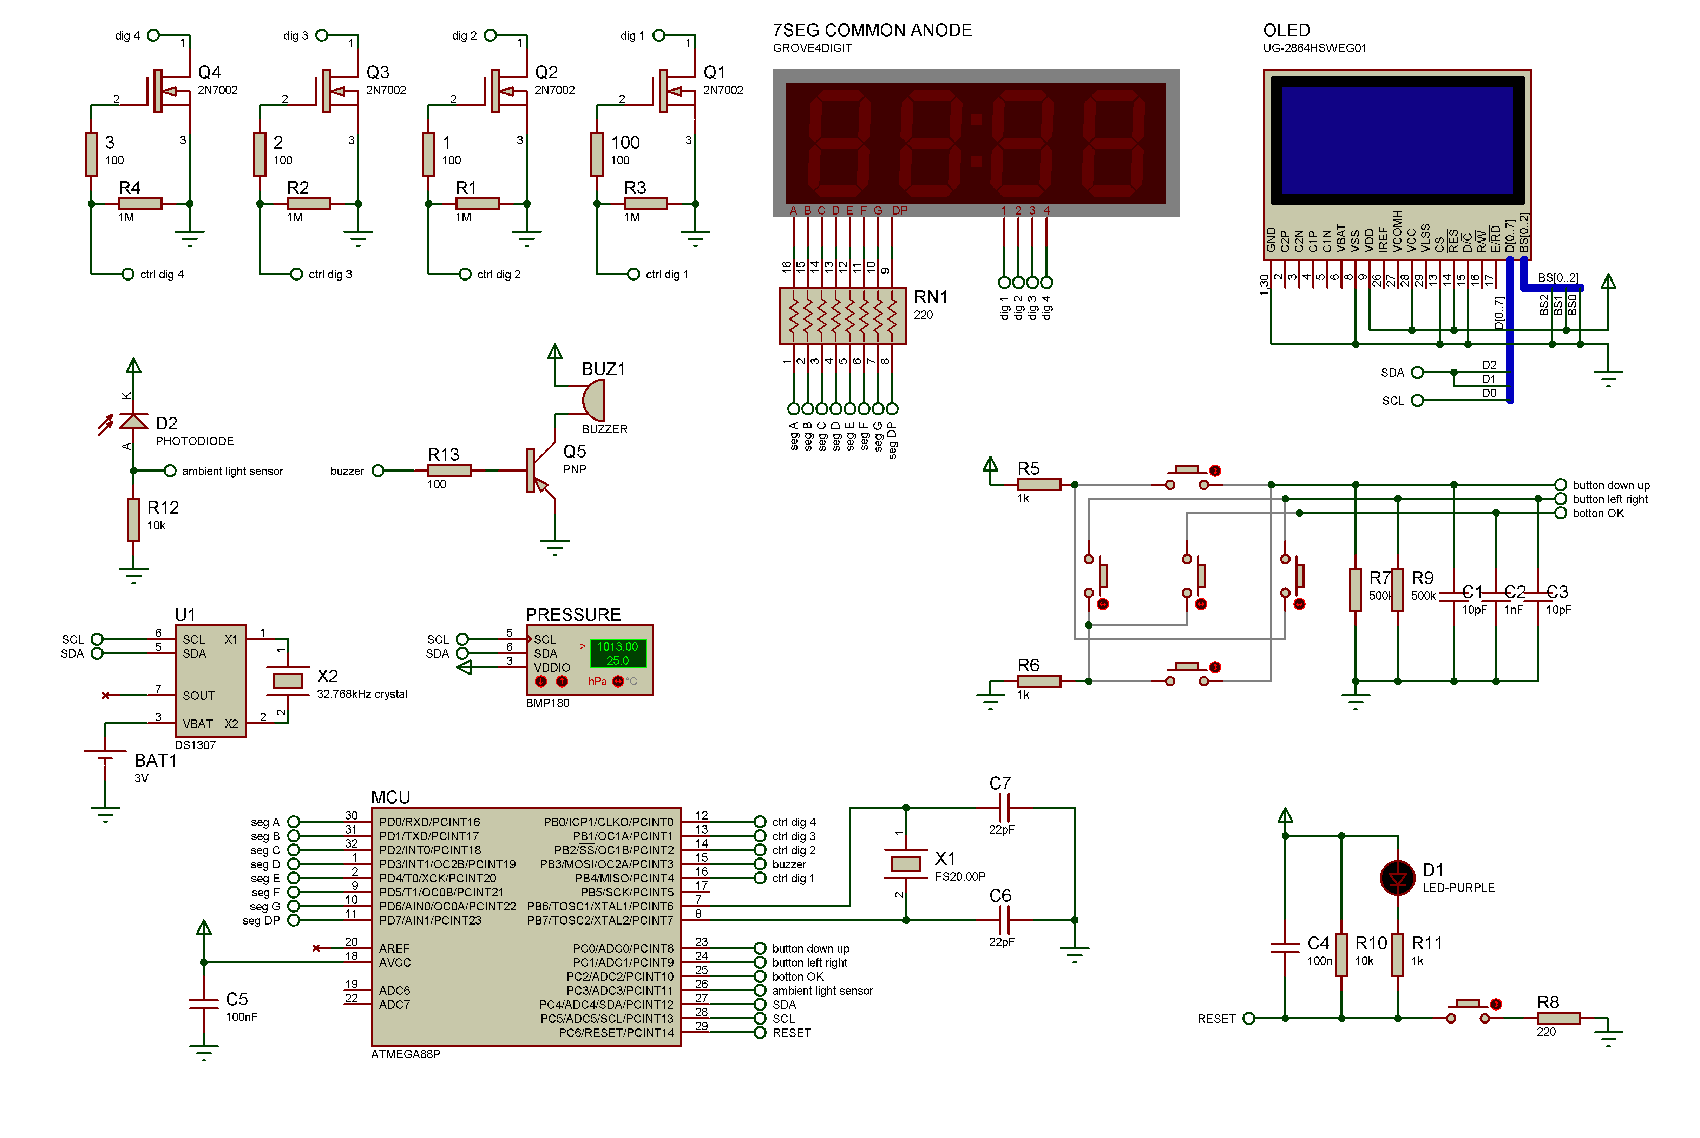The width and height of the screenshot is (1700, 1138).
Task: Select the D2 photodiode symbol
Action: tap(133, 422)
